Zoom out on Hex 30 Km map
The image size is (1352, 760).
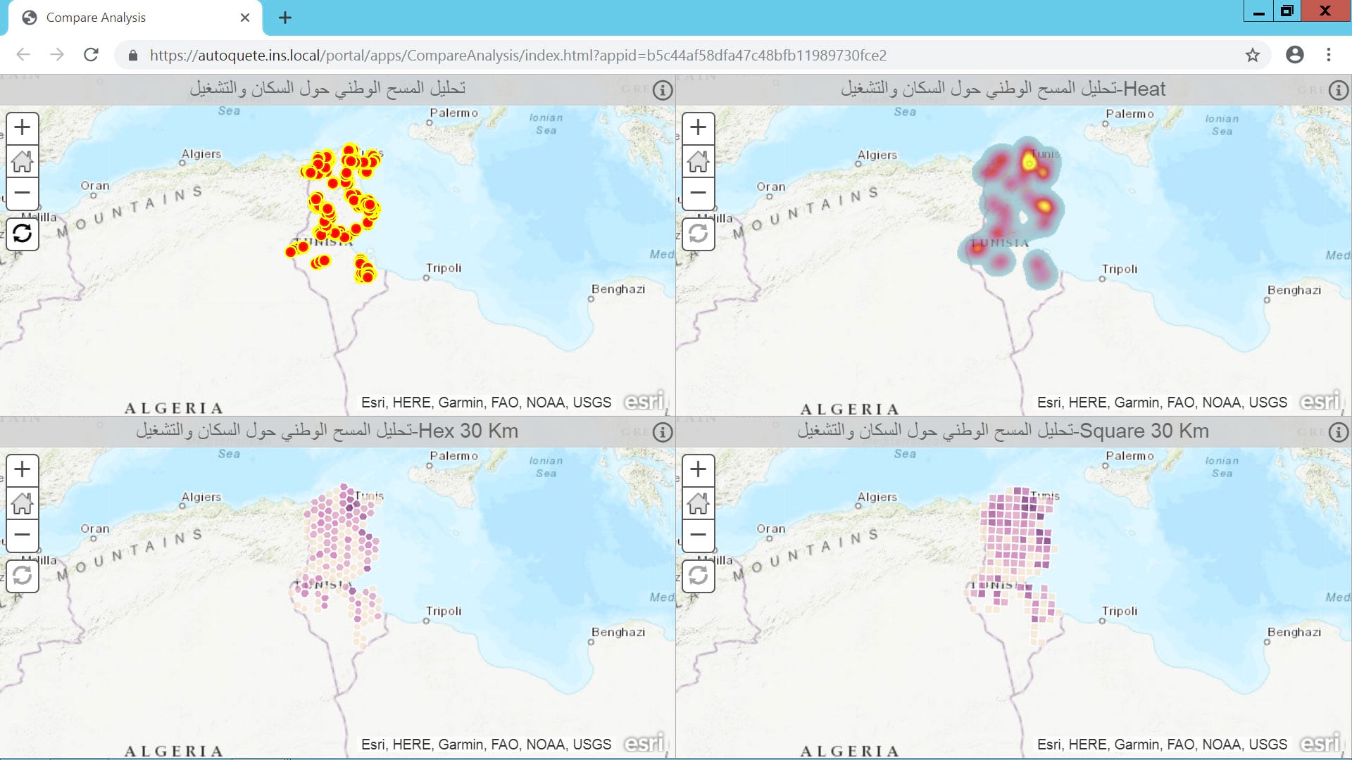(x=22, y=535)
